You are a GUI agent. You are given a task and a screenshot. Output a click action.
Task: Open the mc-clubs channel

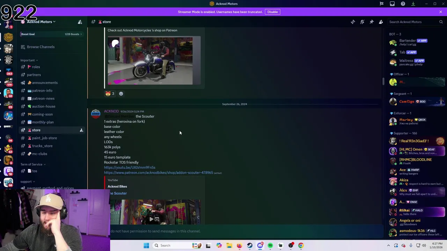(51, 154)
